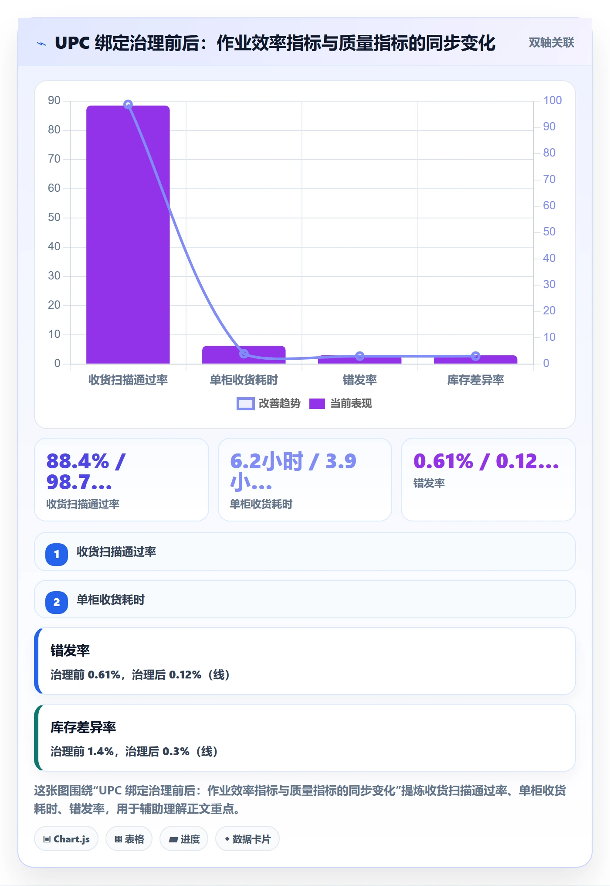The height and width of the screenshot is (886, 610).
Task: Select list row 单柜收货耗时
Action: pos(305,600)
